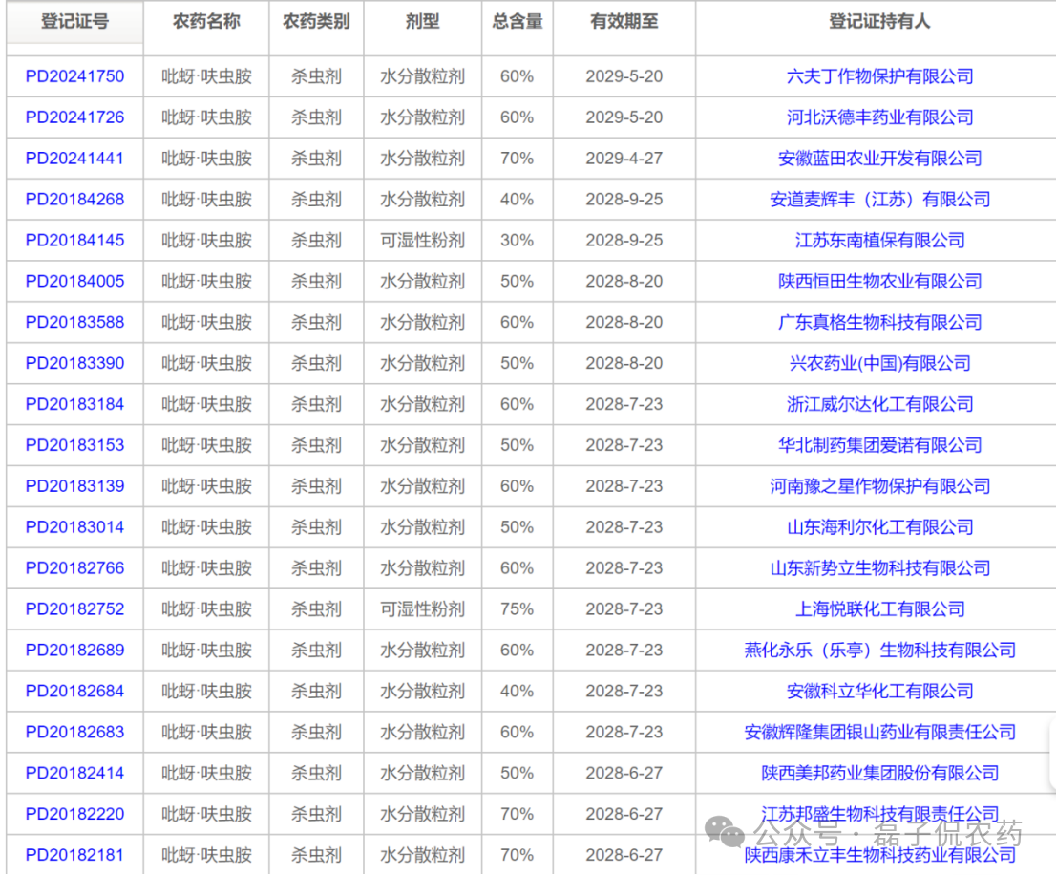Open holder 山东新势立生物科技有限公司
This screenshot has width=1057, height=875.
(879, 568)
